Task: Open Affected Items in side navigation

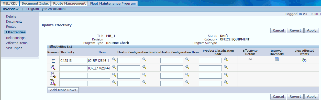Action: 17,43
